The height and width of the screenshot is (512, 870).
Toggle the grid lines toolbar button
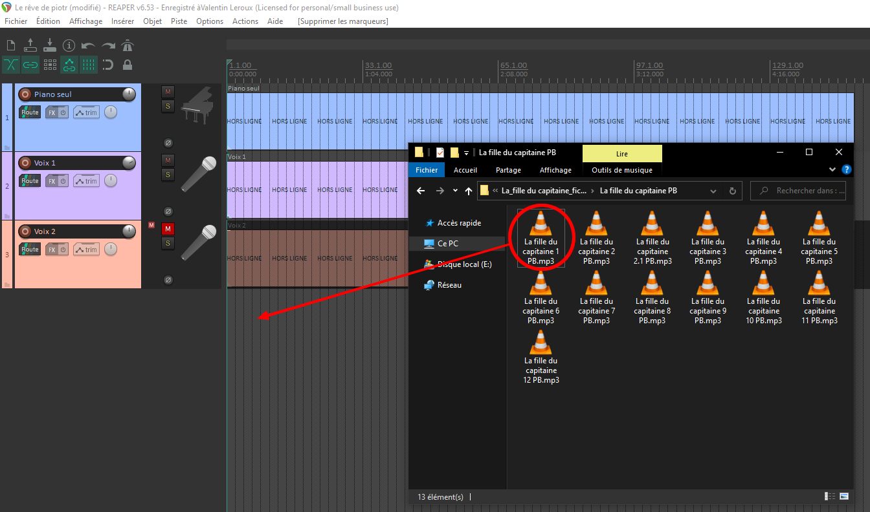point(89,65)
